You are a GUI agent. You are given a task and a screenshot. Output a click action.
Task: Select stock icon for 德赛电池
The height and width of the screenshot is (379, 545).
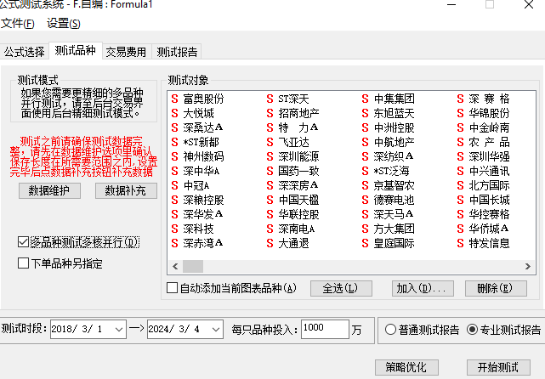click(365, 200)
